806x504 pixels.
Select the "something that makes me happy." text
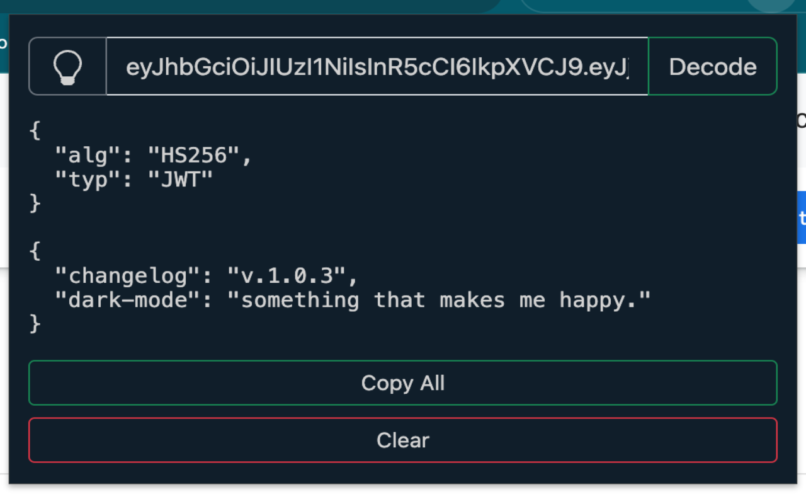pos(438,300)
